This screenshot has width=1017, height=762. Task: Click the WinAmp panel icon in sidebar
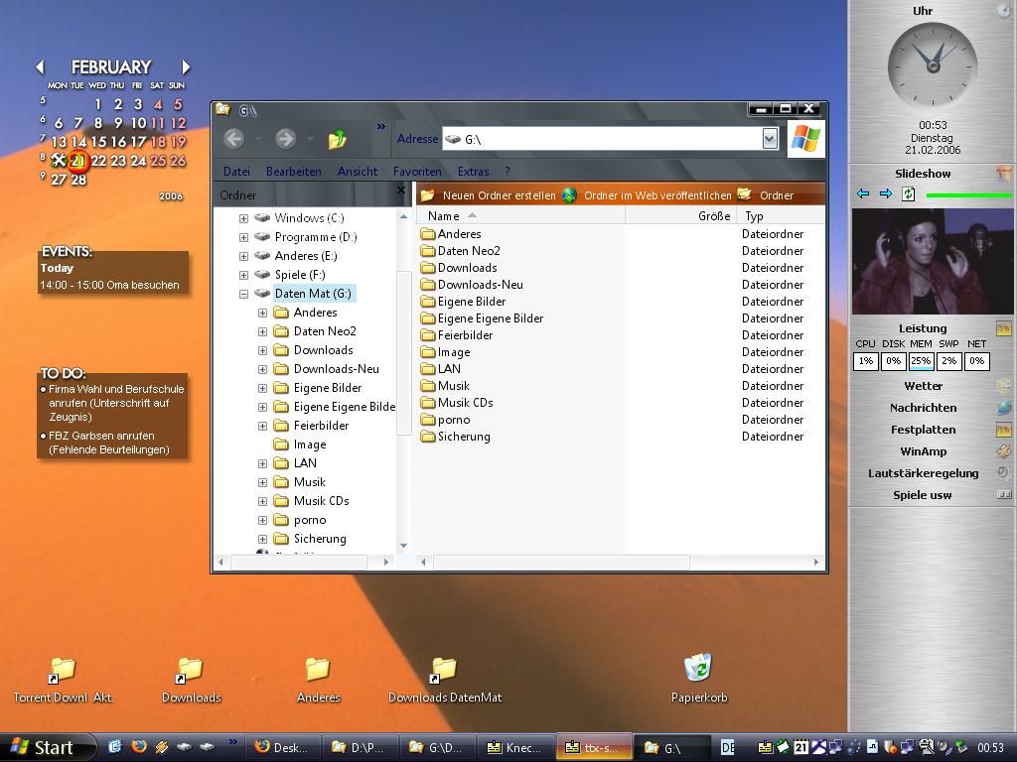click(1003, 451)
